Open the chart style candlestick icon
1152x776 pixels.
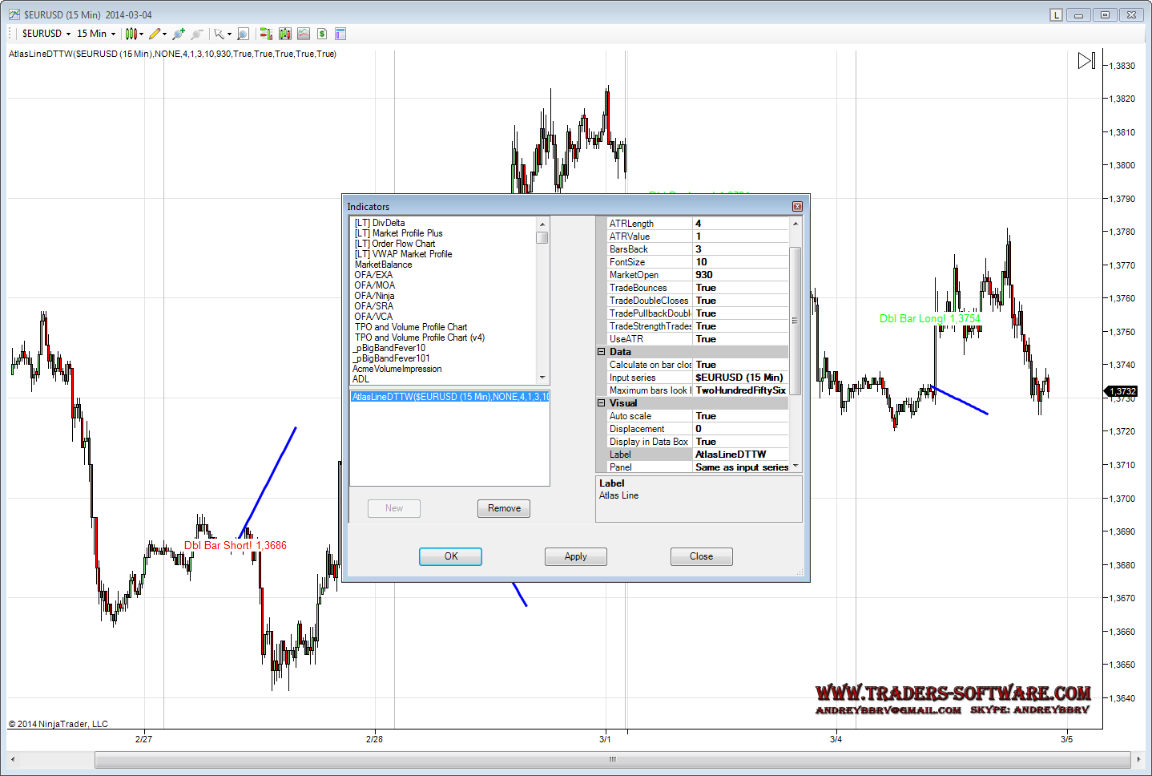tap(131, 34)
